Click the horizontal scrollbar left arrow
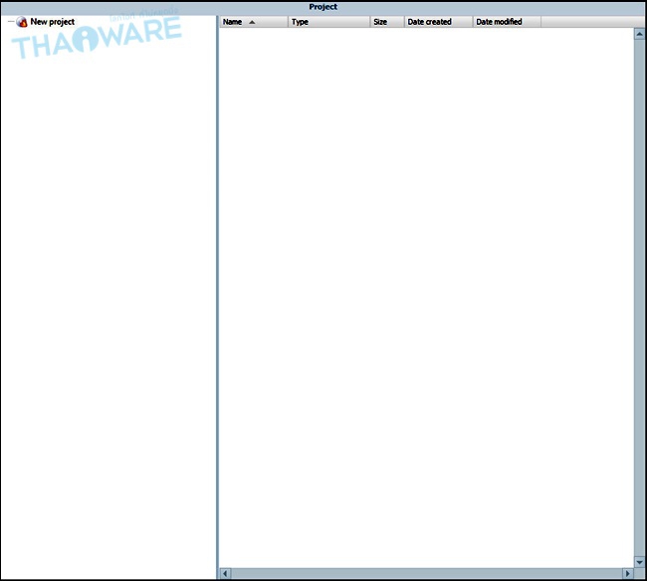This screenshot has height=581, width=647. [225, 573]
